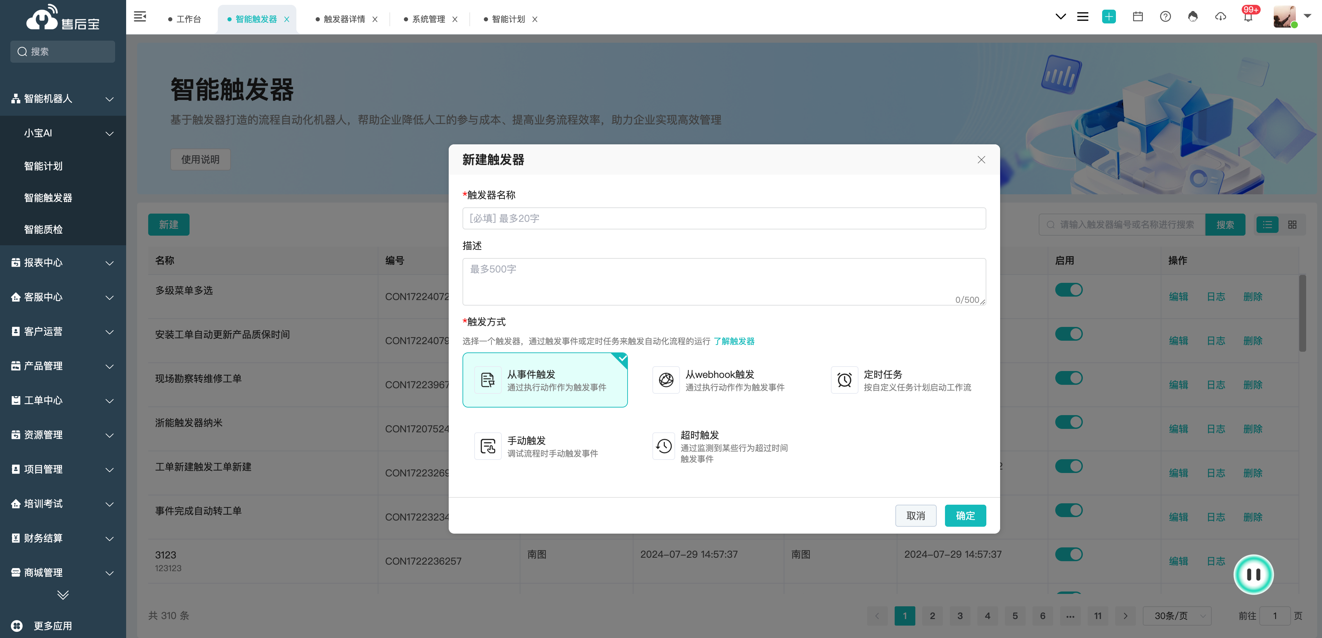Click the 取消 button in the dialog
Screen dimensions: 1322x638
pos(916,516)
